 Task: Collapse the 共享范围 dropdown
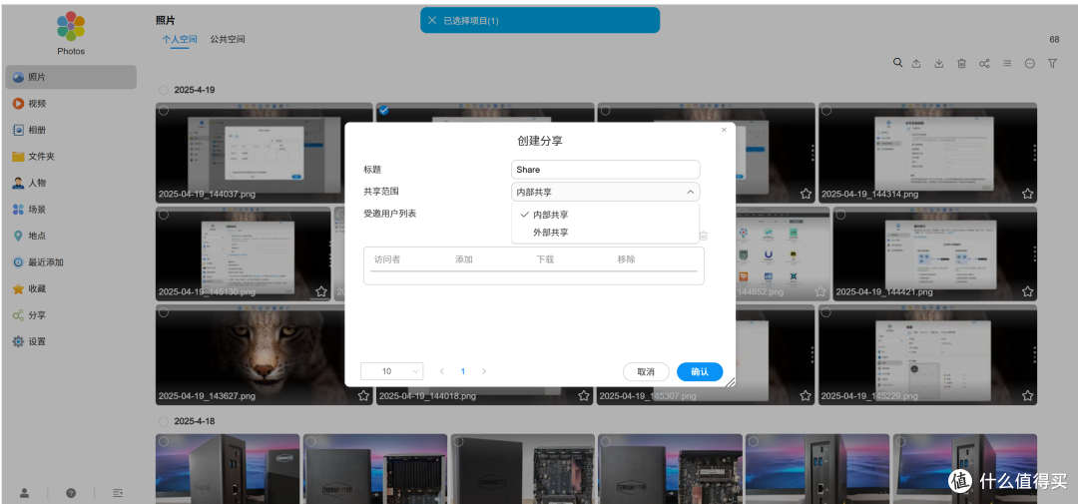[606, 192]
